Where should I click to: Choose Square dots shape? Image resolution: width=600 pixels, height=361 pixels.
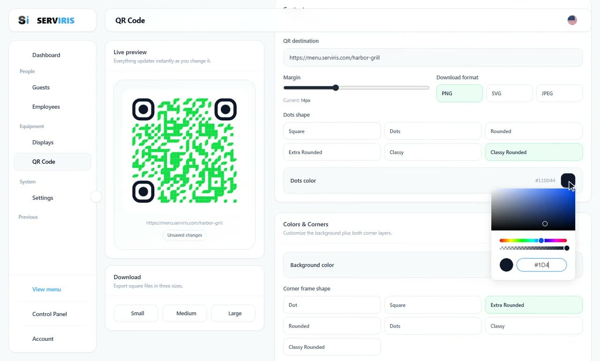click(332, 131)
